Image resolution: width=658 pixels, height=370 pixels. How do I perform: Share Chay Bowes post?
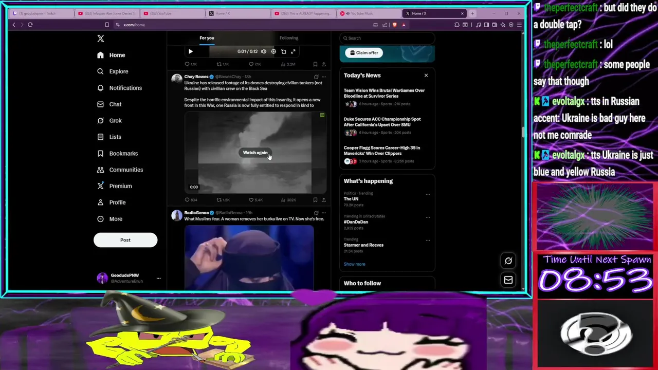click(x=323, y=200)
